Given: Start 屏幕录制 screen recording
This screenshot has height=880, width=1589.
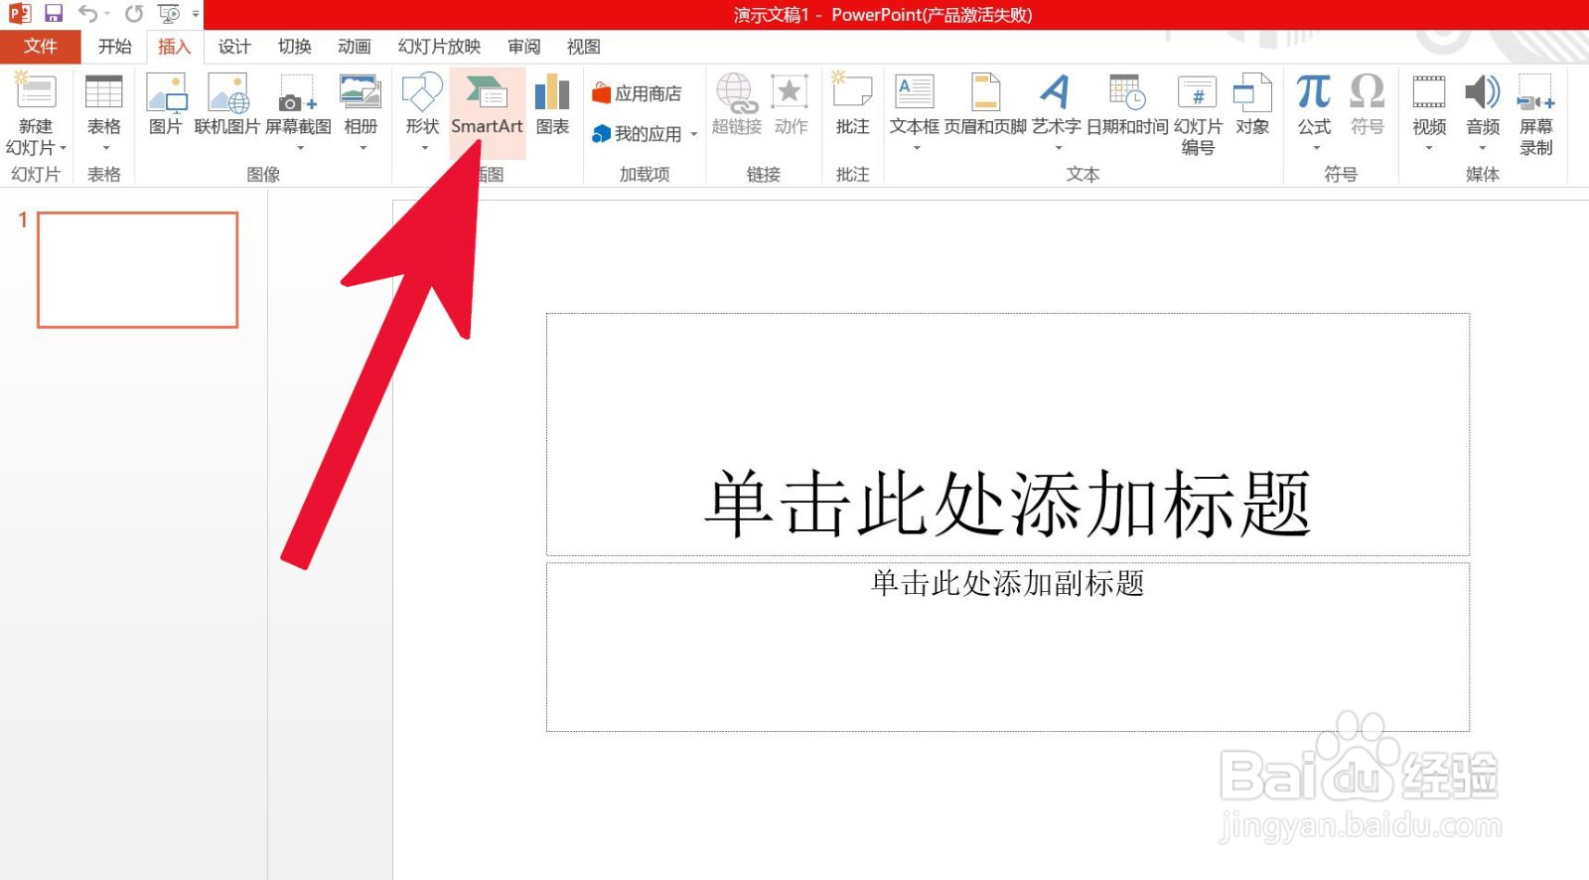Looking at the screenshot, I should (x=1536, y=112).
